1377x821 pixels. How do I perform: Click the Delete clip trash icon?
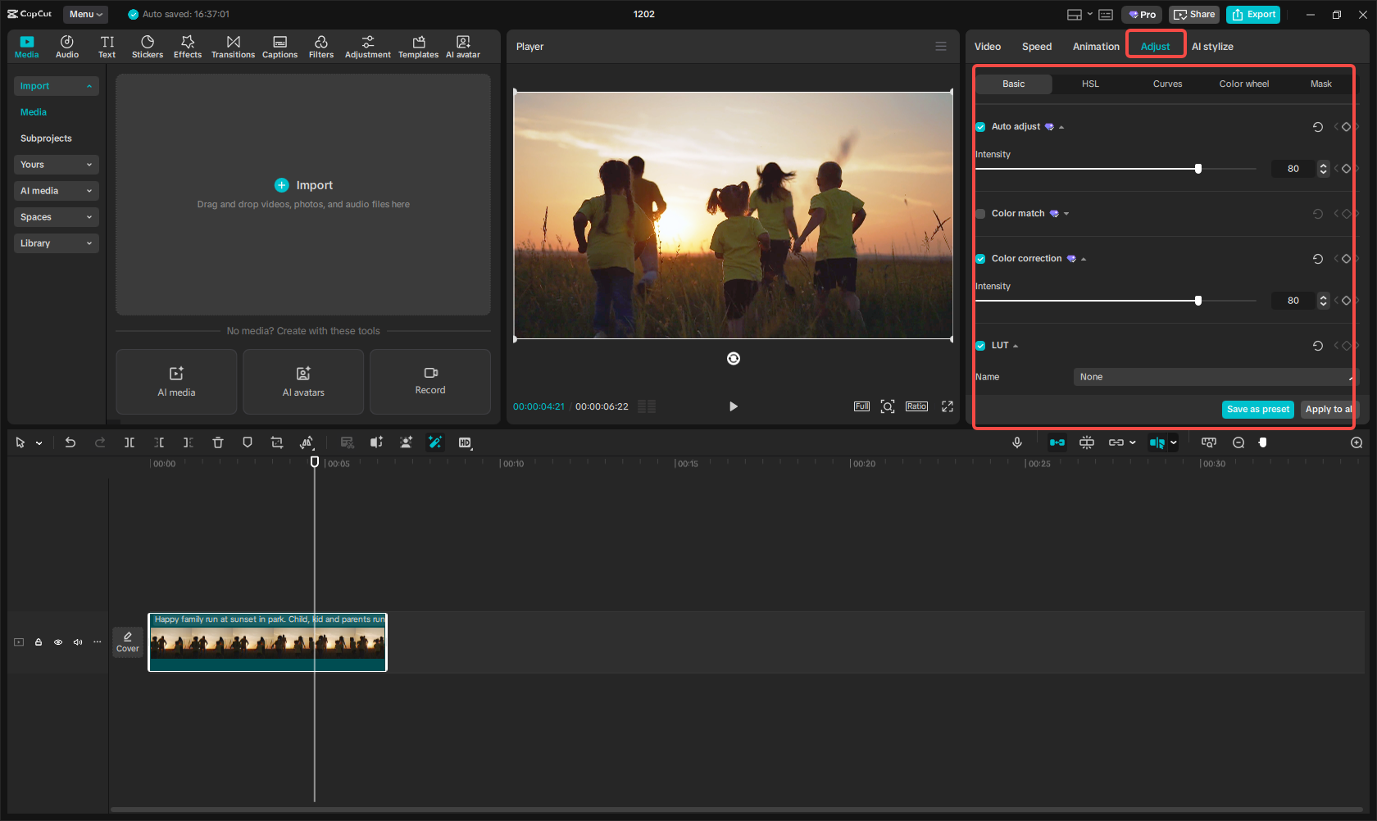click(x=218, y=442)
